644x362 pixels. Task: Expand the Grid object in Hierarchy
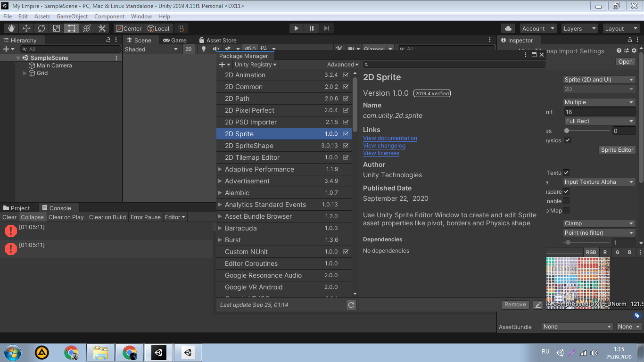[x=25, y=73]
